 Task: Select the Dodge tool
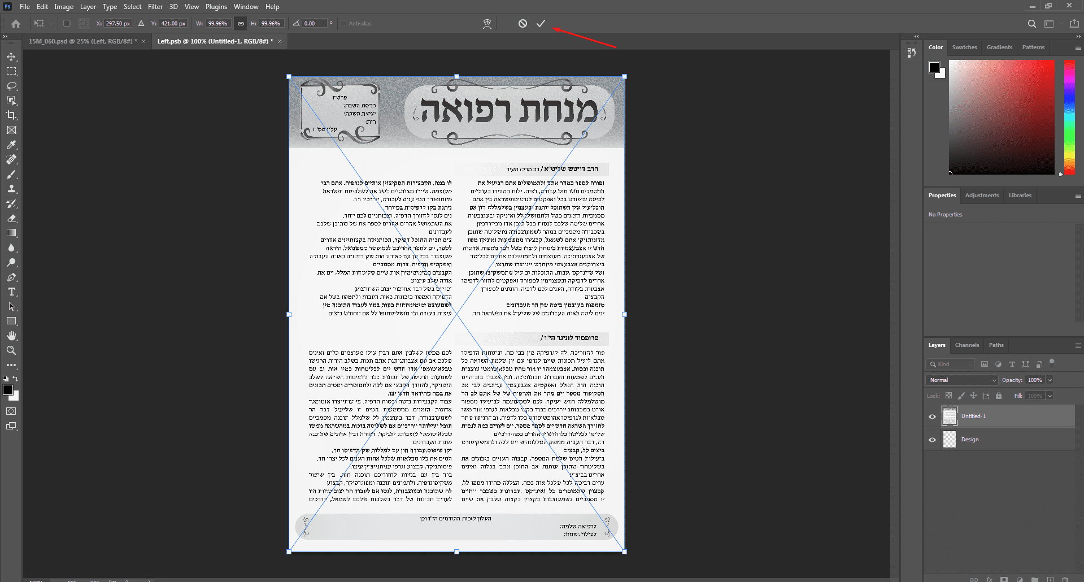tap(11, 263)
